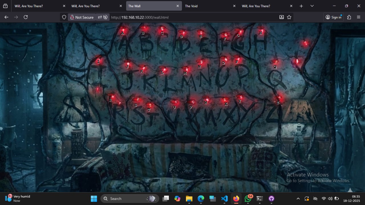Open WhatsApp from the taskbar
The image size is (365, 205).
click(248, 198)
